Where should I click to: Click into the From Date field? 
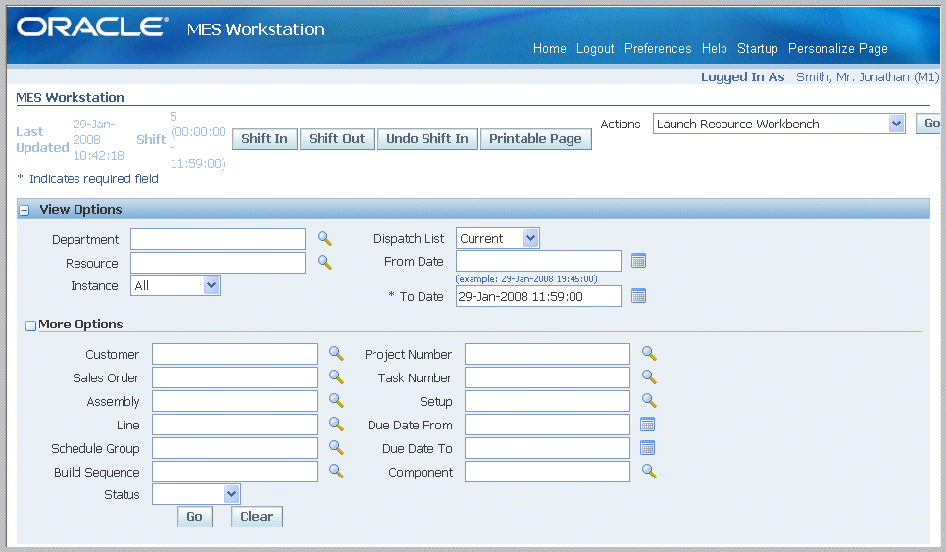click(538, 261)
